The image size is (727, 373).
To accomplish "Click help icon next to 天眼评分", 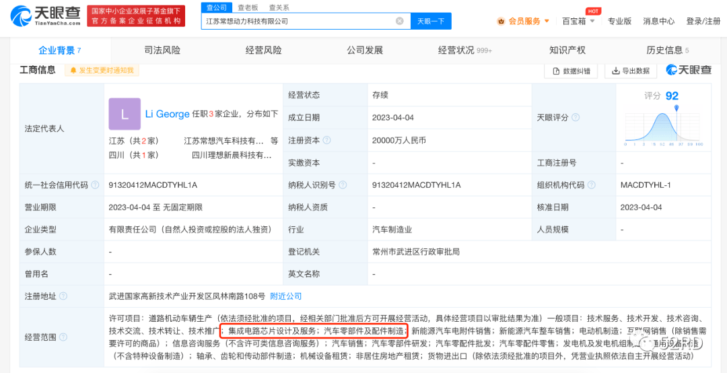I will [576, 118].
